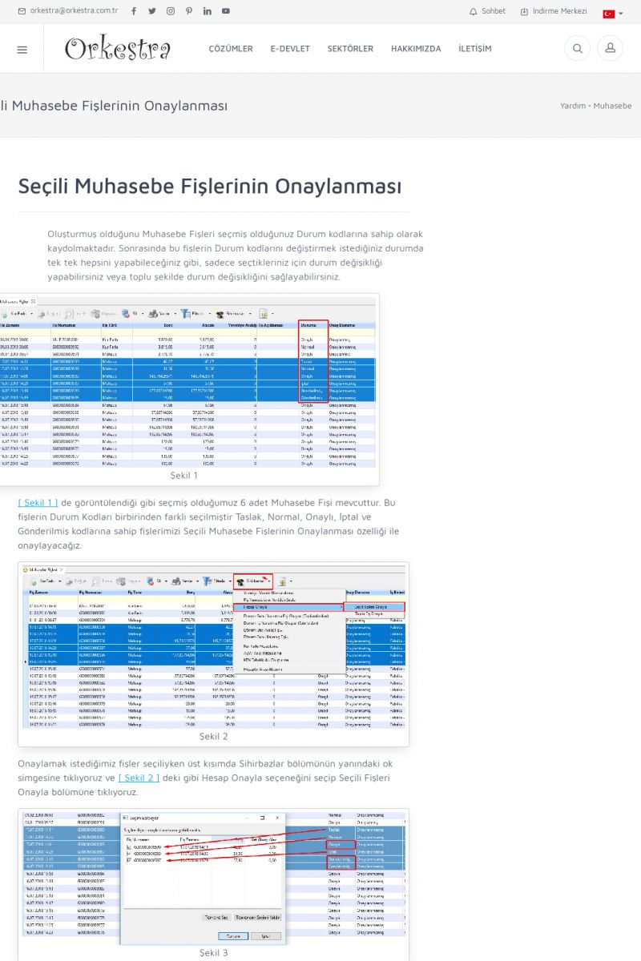Screen dimensions: 641x961
Task: Open the İLETİŞİM page
Action: click(475, 49)
